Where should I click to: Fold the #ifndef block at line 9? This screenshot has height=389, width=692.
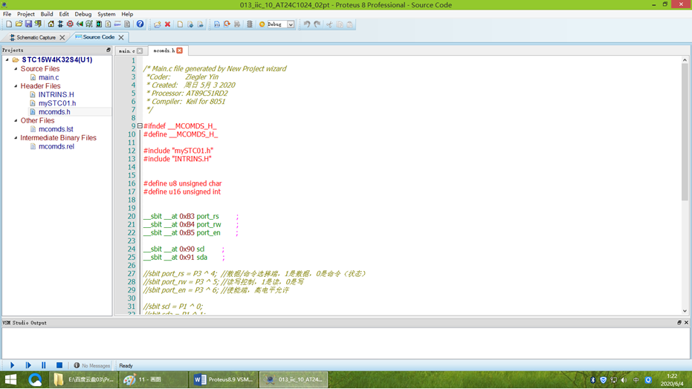tap(140, 126)
